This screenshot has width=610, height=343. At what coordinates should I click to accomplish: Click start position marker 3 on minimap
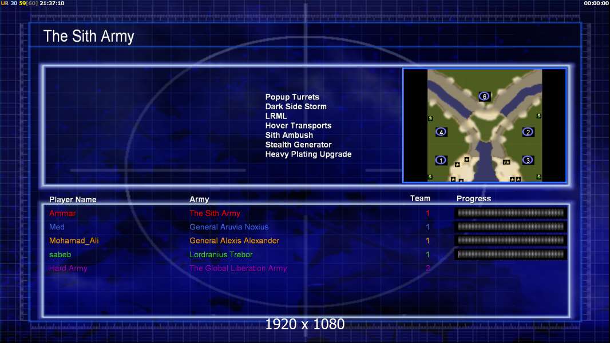click(528, 160)
